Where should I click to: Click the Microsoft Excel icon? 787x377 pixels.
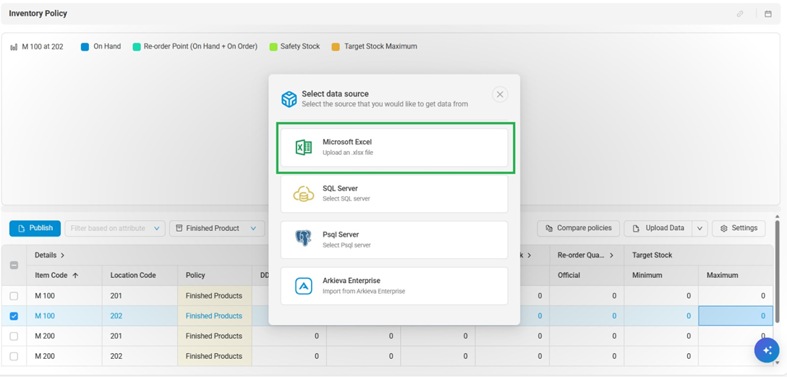[304, 148]
